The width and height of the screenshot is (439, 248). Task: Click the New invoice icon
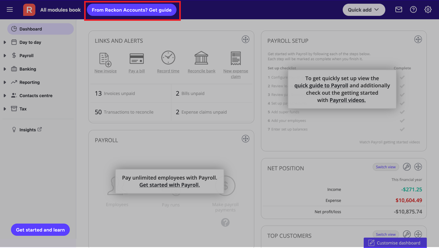click(x=105, y=60)
